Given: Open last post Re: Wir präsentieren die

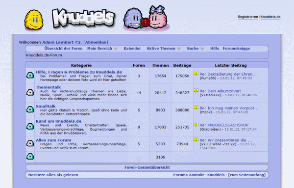Looking at the screenshot, I should [x=226, y=140].
